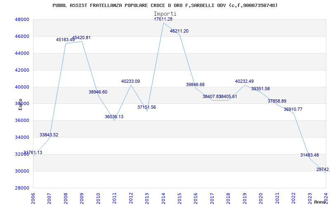This screenshot has height=206, width=330.
Task: Select the Importi subtitle label
Action: click(165, 14)
